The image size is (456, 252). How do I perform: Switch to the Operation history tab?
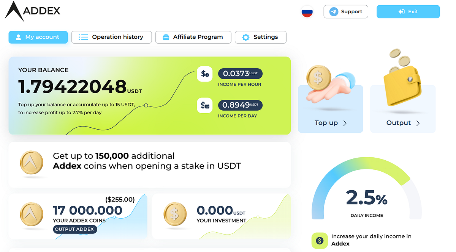[x=111, y=37]
